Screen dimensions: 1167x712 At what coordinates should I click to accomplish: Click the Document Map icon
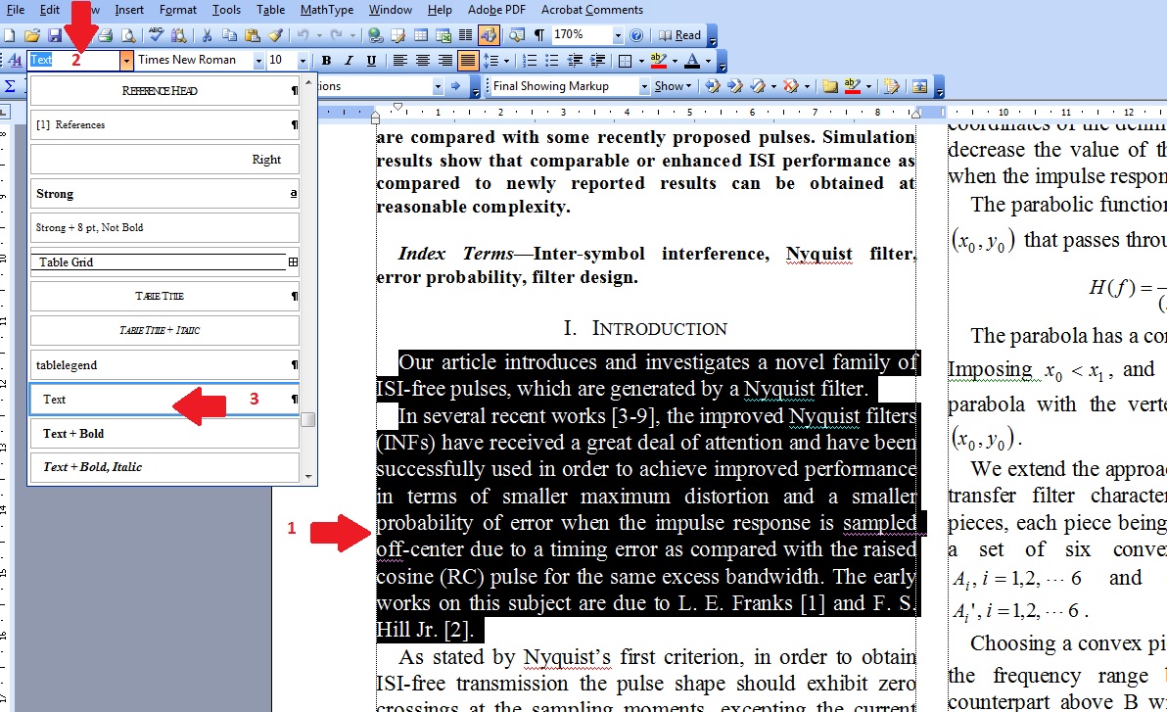[516, 35]
